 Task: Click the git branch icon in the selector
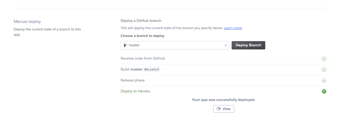(x=125, y=45)
